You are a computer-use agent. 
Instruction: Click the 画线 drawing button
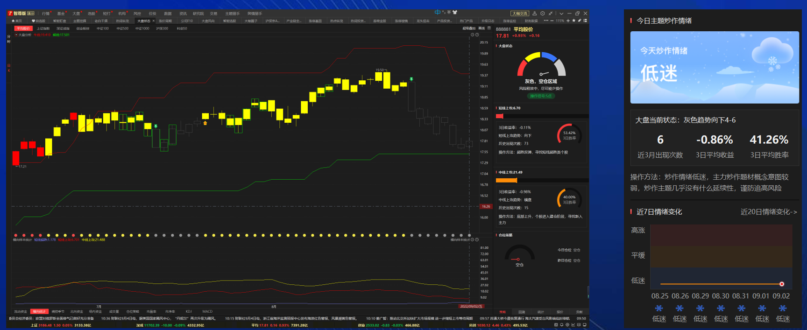coord(481,28)
